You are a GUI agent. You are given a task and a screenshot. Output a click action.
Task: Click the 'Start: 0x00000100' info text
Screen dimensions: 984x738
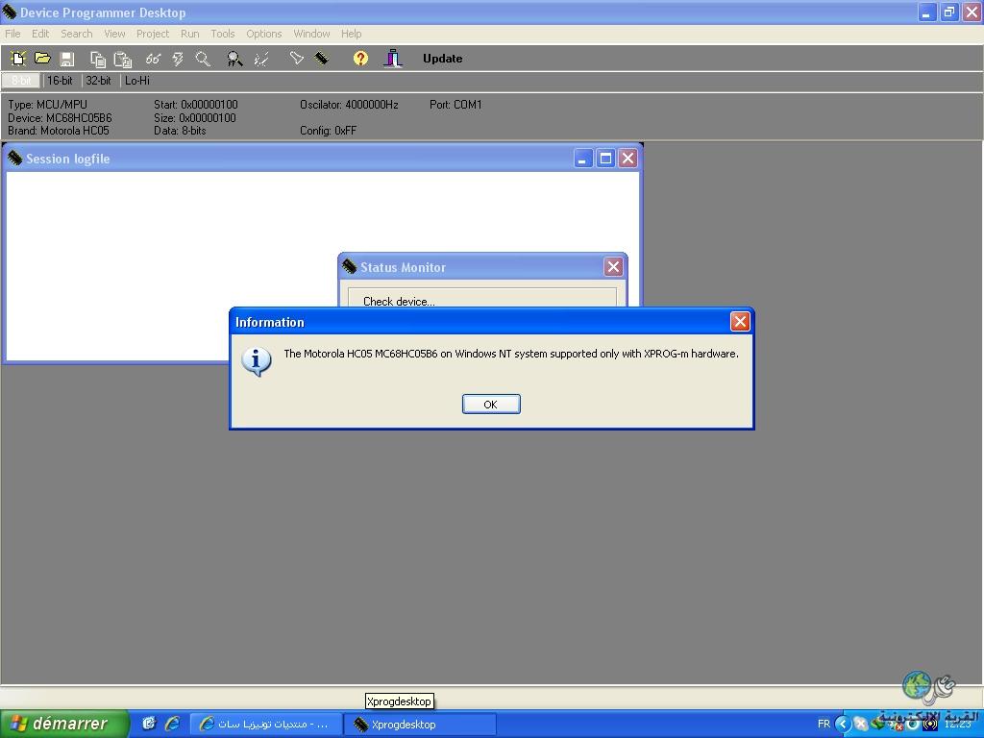point(196,105)
